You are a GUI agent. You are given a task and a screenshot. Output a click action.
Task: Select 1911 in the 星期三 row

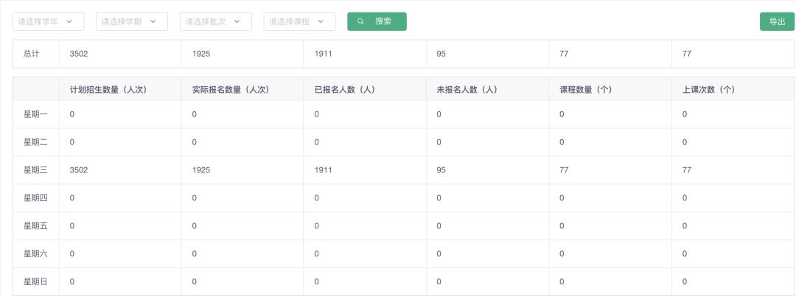pyautogui.click(x=324, y=170)
